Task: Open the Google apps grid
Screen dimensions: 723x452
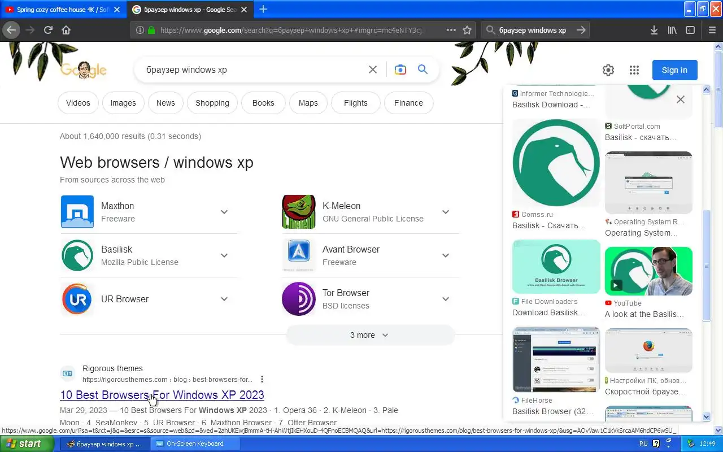Action: tap(634, 70)
